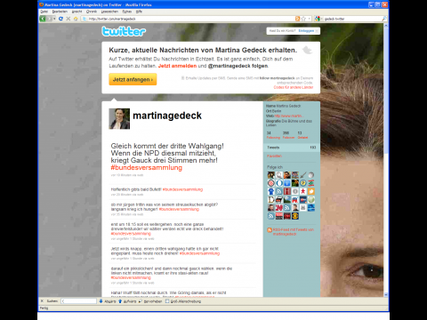The image size is (427, 320).
Task: Click the magnifier search button
Action: pyautogui.click(x=384, y=19)
